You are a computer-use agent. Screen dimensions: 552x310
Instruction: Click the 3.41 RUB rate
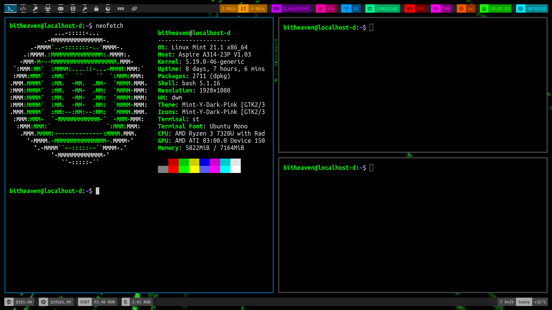(141, 302)
